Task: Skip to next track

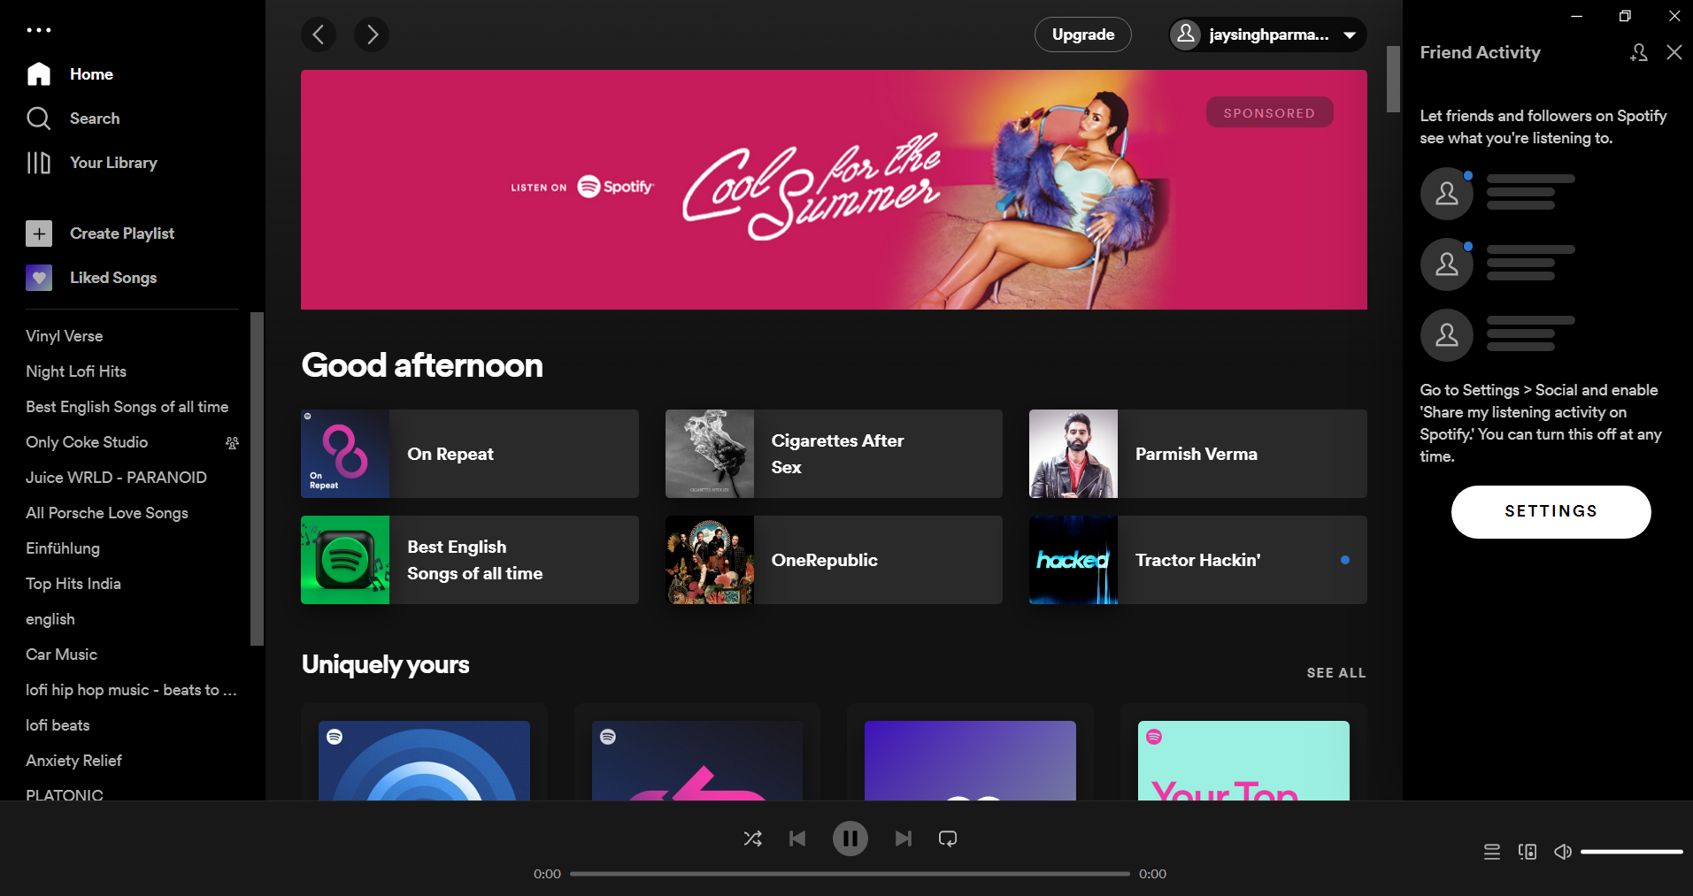Action: pyautogui.click(x=903, y=839)
